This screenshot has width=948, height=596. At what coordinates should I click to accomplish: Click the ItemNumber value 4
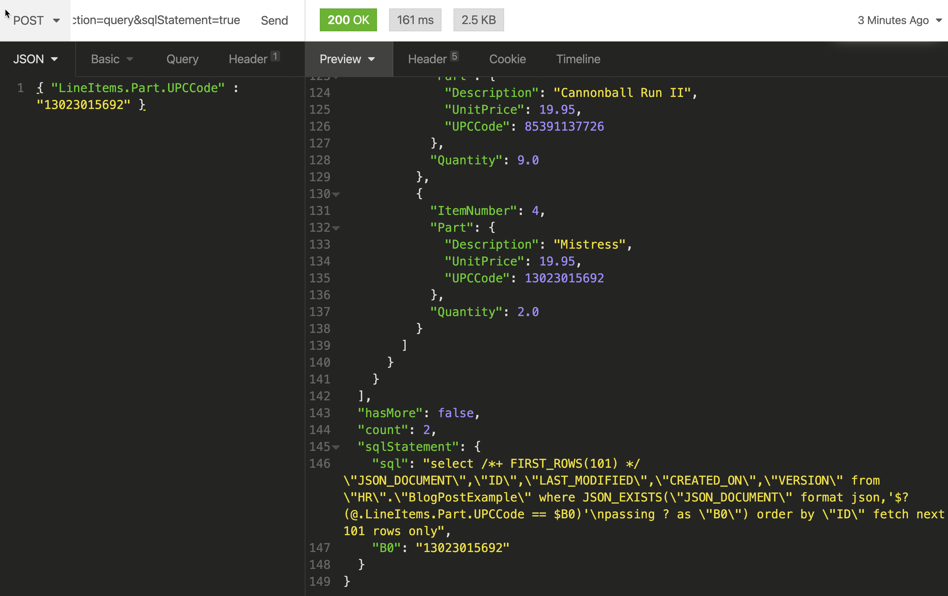[535, 211]
